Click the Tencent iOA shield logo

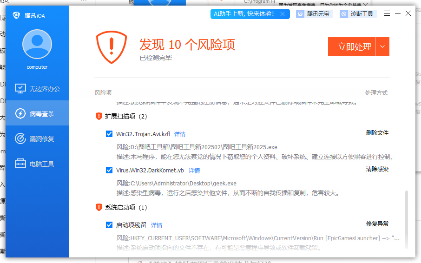pyautogui.click(x=16, y=15)
